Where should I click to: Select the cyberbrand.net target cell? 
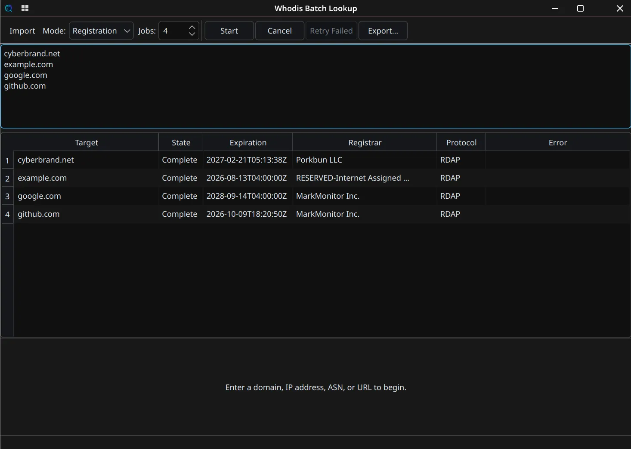coord(86,160)
